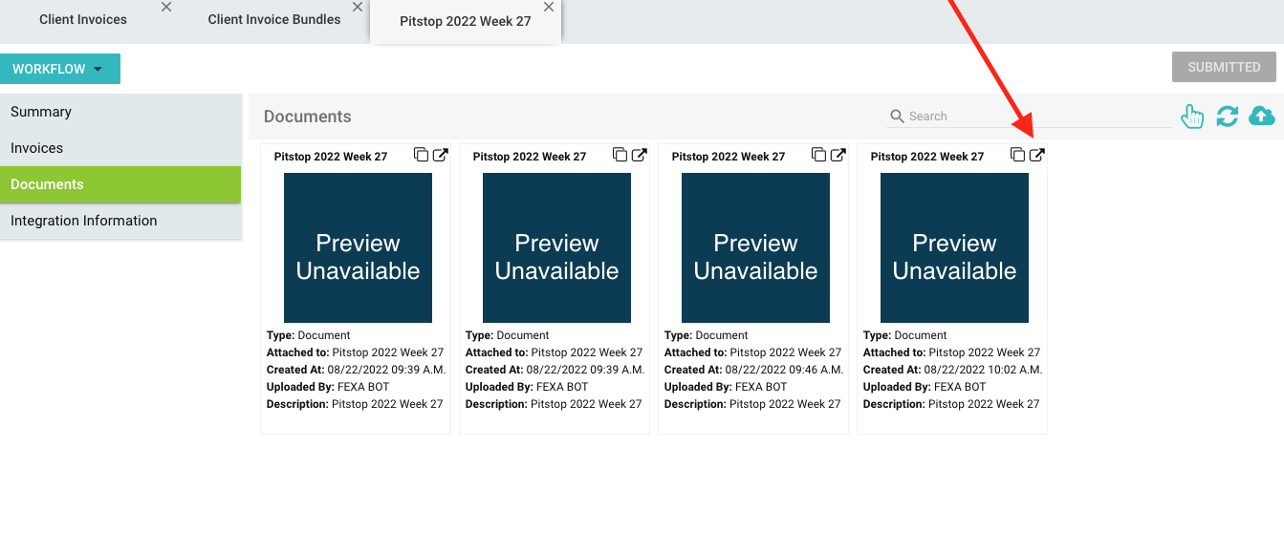Close the Client Invoices tab
This screenshot has height=533, width=1284.
(x=166, y=8)
